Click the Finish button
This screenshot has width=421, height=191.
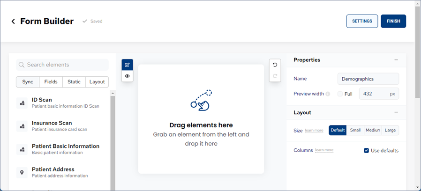[x=393, y=21]
